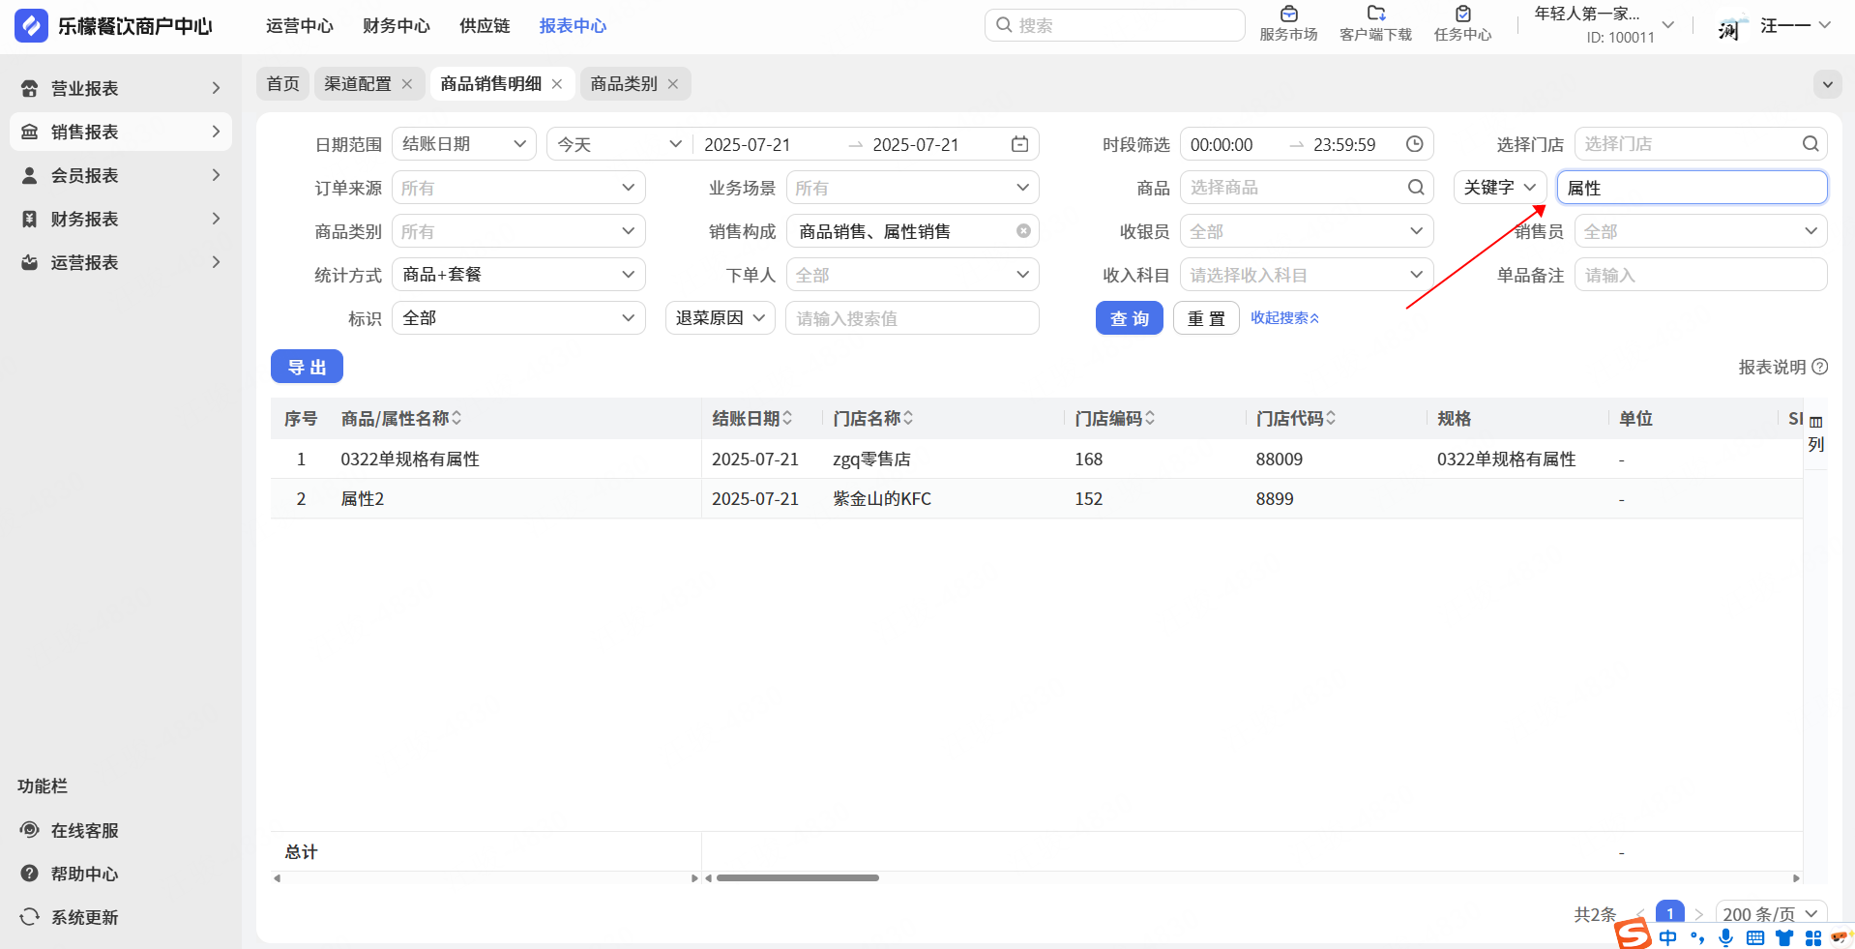Image resolution: width=1855 pixels, height=949 pixels.
Task: Open the 财务中心 top menu
Action: [397, 26]
